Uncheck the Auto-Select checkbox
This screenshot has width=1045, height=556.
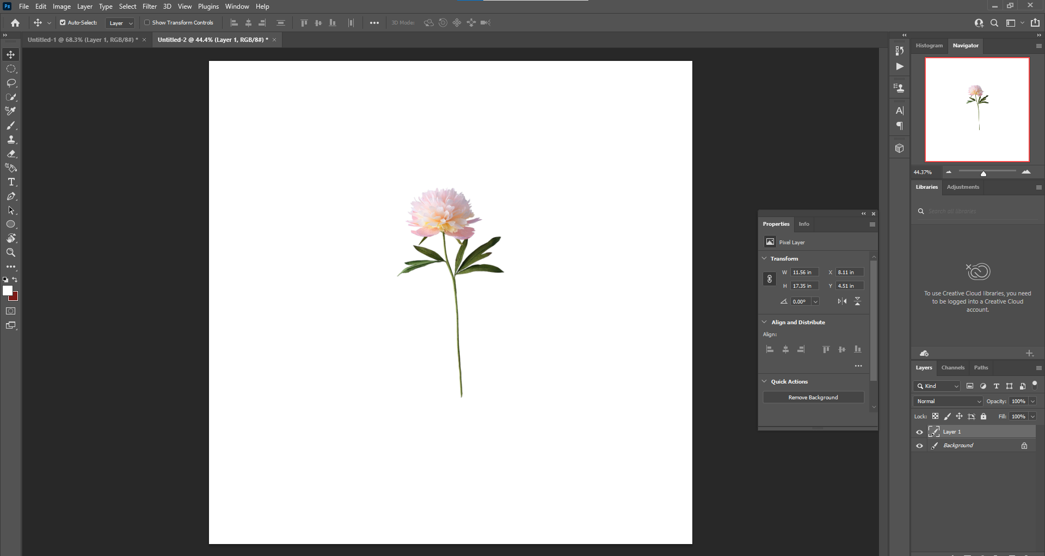63,23
